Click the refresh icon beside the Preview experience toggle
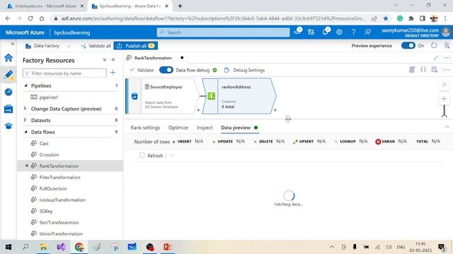 (x=434, y=45)
